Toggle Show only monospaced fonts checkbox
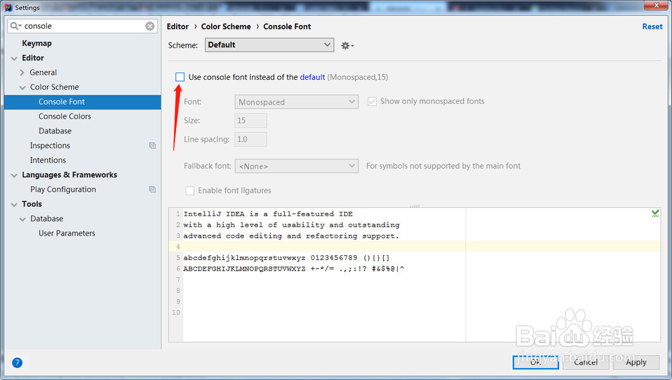 click(372, 101)
